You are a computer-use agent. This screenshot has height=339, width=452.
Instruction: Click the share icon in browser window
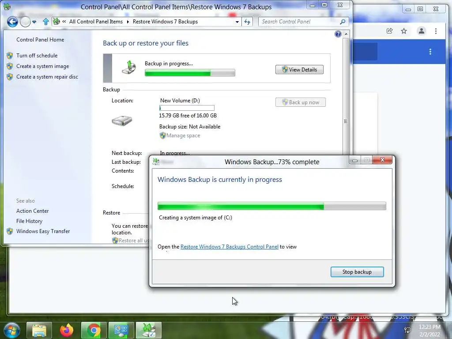[x=389, y=31]
